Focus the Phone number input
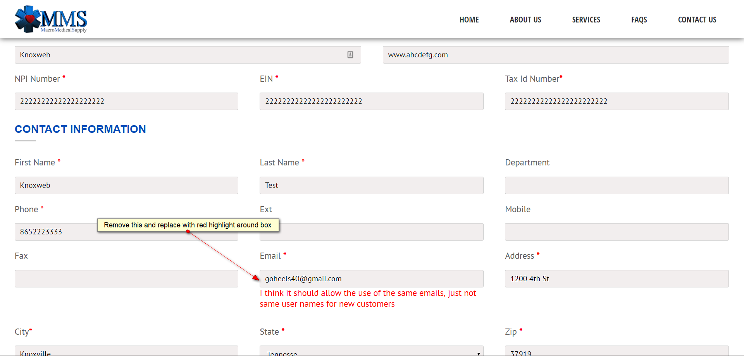Image resolution: width=744 pixels, height=356 pixels. tap(54, 232)
